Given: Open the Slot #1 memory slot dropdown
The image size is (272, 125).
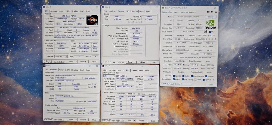Looking at the screenshot, I should tap(109, 76).
